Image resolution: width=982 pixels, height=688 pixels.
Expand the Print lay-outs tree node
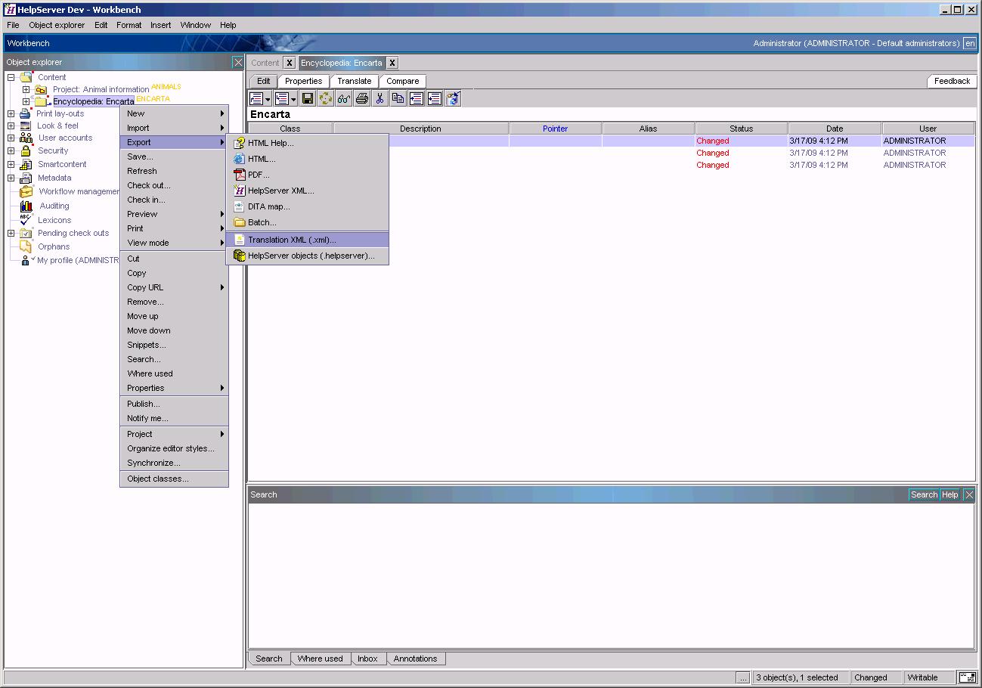pyautogui.click(x=11, y=113)
